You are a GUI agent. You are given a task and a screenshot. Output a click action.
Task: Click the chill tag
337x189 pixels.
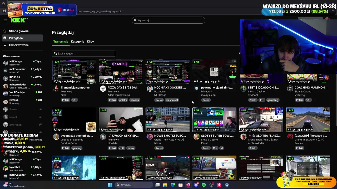(121, 148)
